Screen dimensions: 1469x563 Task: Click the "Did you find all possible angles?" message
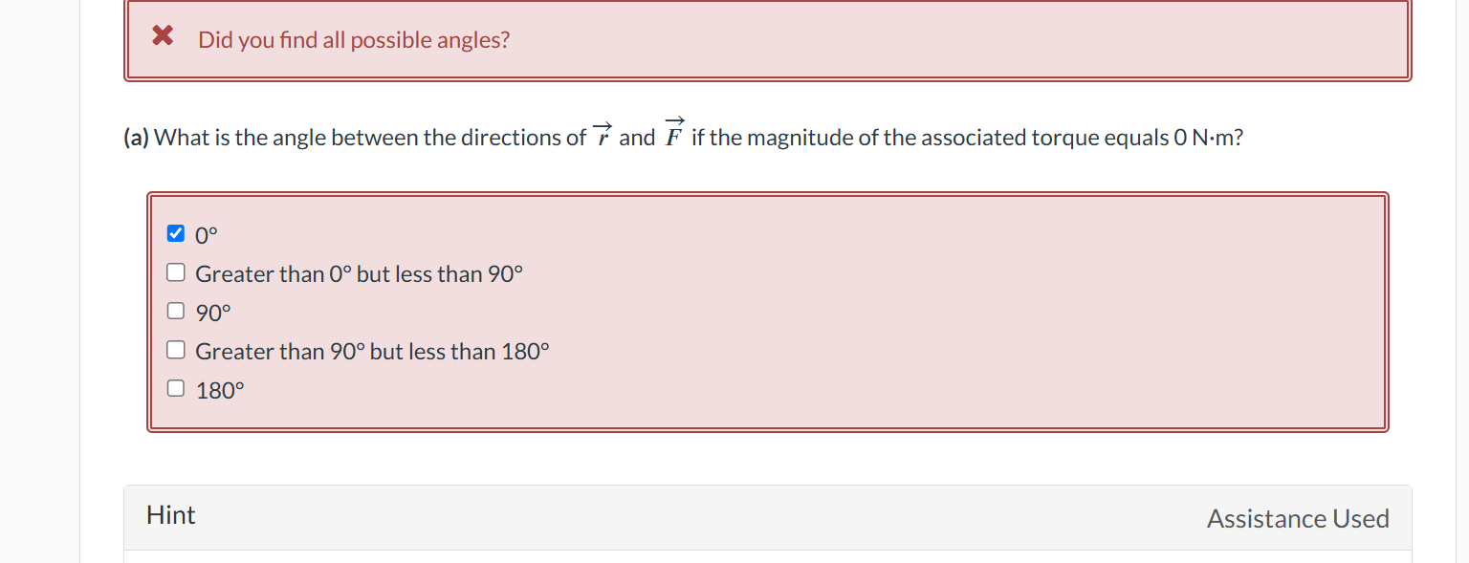(x=354, y=39)
